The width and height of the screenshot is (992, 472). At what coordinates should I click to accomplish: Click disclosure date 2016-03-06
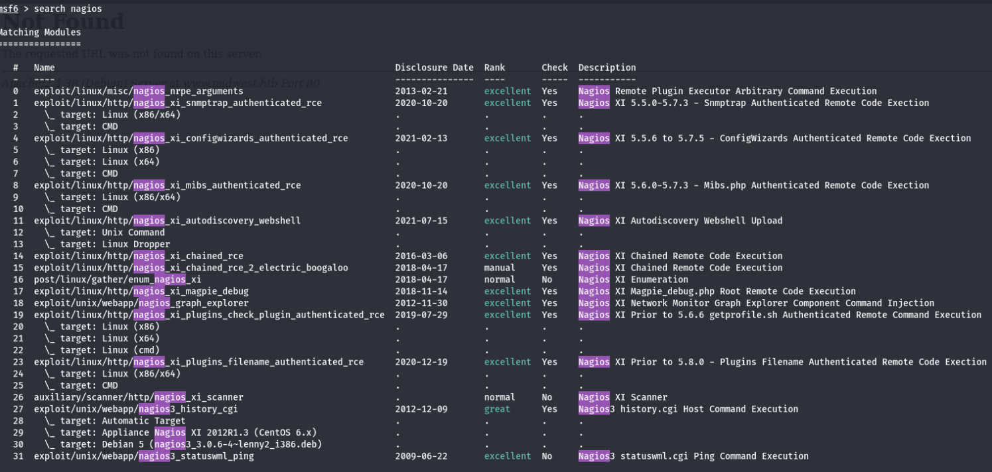coord(421,256)
